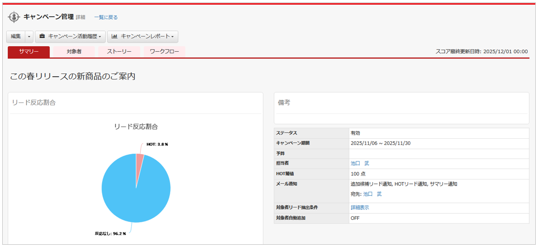Go to the ワークフロー tab
This screenshot has height=247, width=538.
coord(164,52)
